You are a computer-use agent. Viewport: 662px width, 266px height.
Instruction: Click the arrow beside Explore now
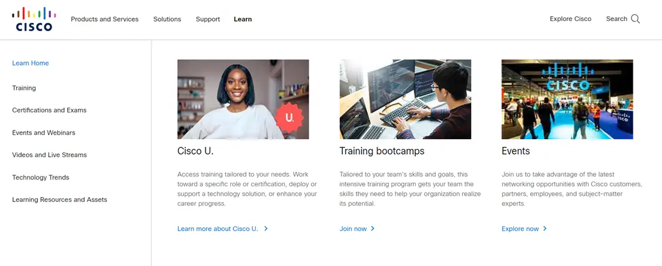pyautogui.click(x=545, y=229)
